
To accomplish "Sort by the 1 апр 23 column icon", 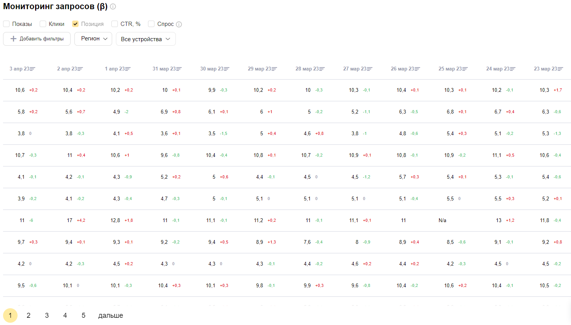I will pos(128,69).
